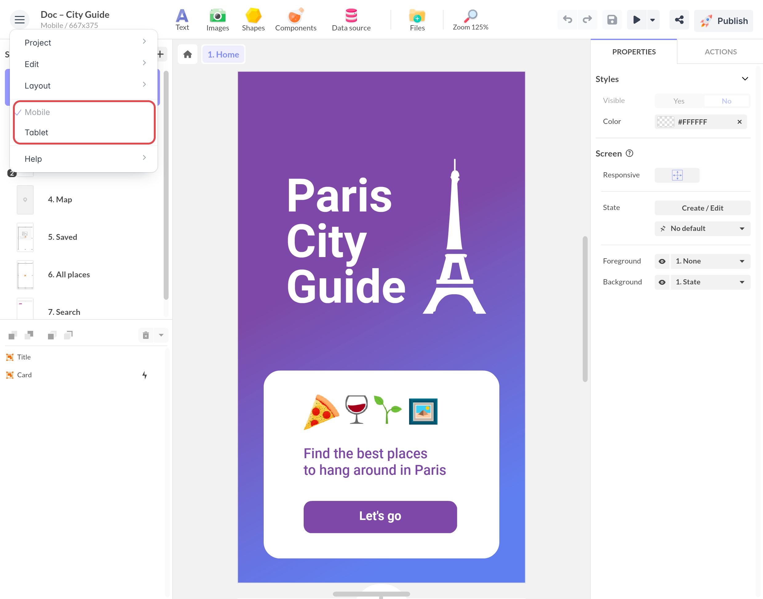The width and height of the screenshot is (763, 599).
Task: Expand the Layout submenu
Action: click(84, 85)
